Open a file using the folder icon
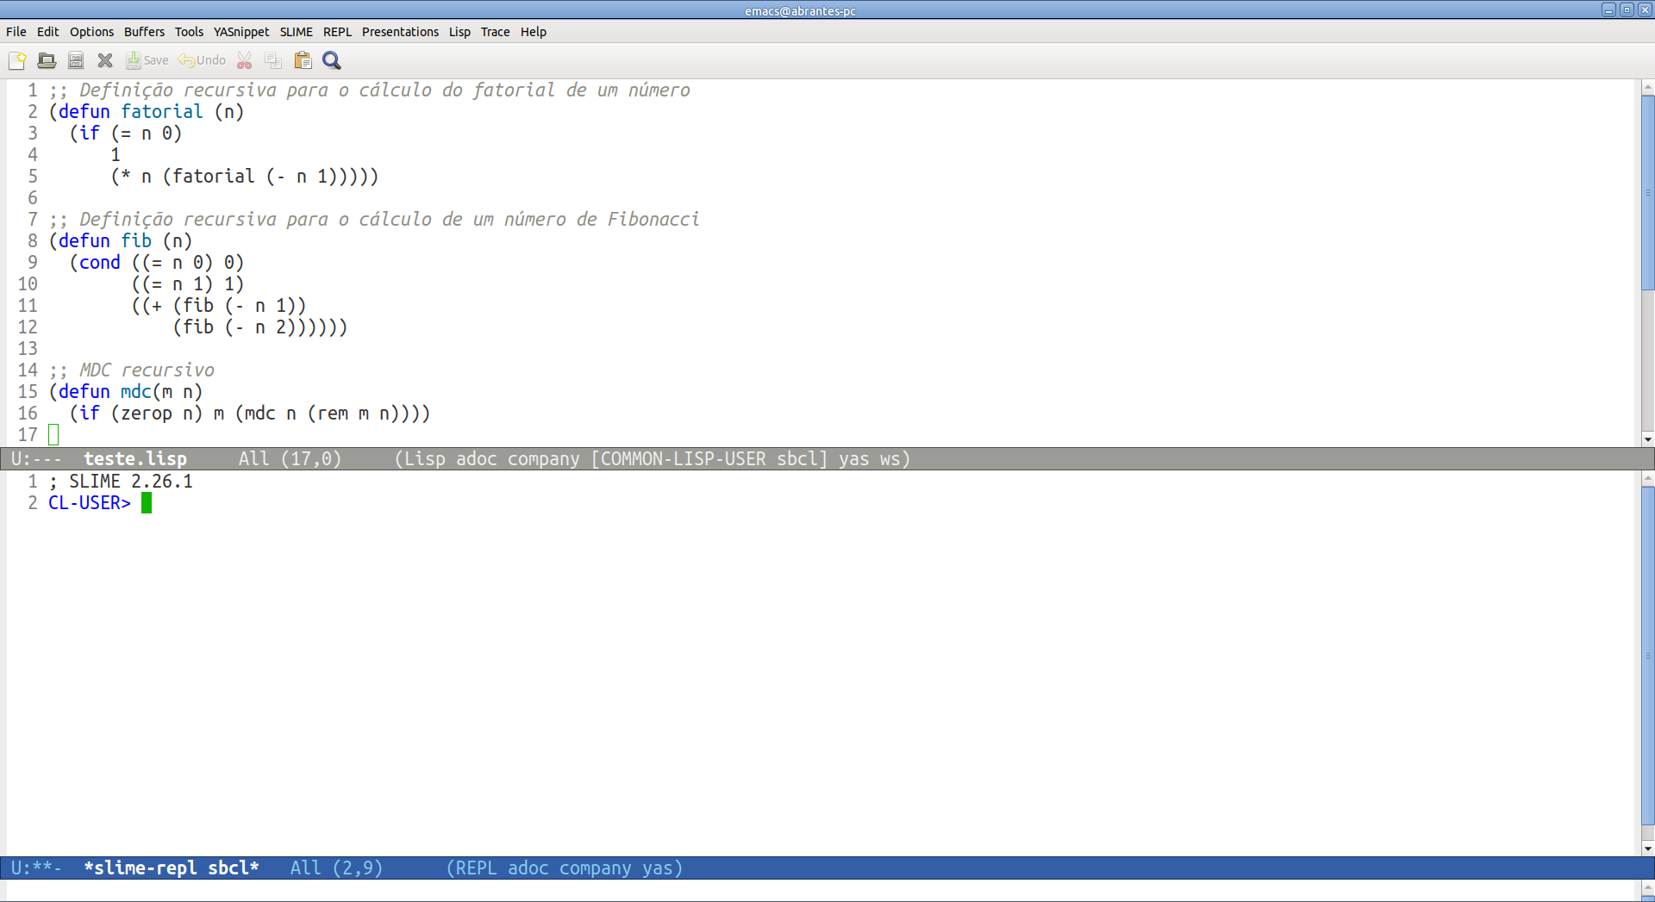 click(x=46, y=60)
